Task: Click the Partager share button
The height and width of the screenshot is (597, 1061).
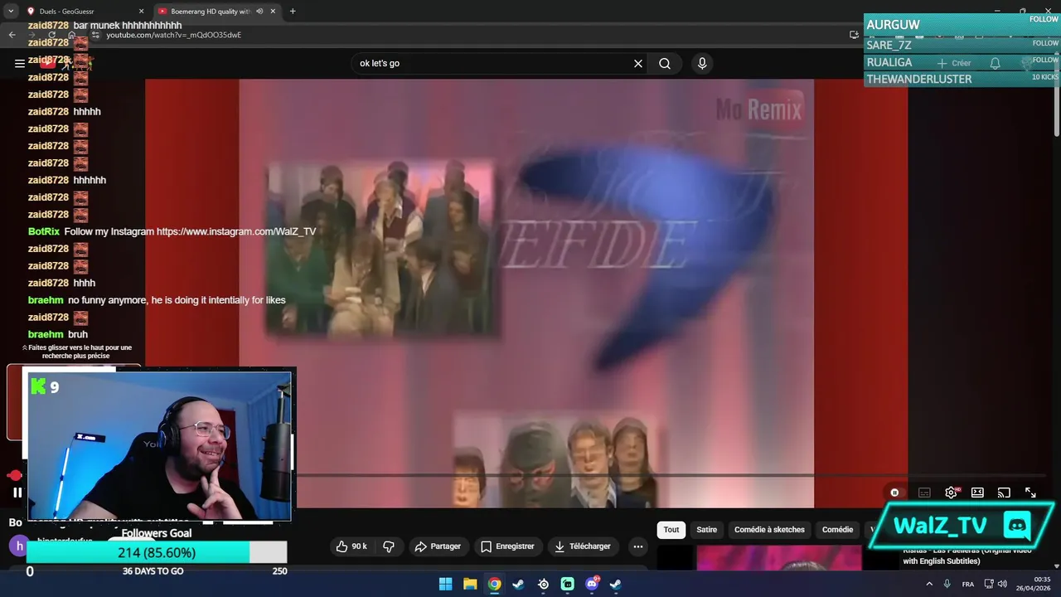Action: click(x=438, y=546)
